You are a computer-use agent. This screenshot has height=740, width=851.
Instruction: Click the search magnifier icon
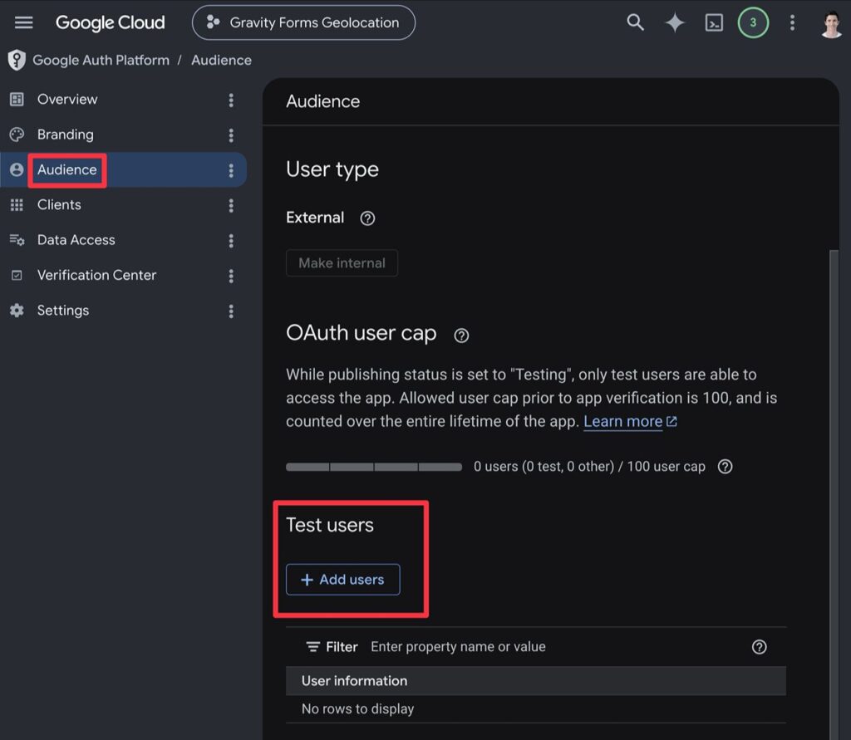(x=635, y=22)
